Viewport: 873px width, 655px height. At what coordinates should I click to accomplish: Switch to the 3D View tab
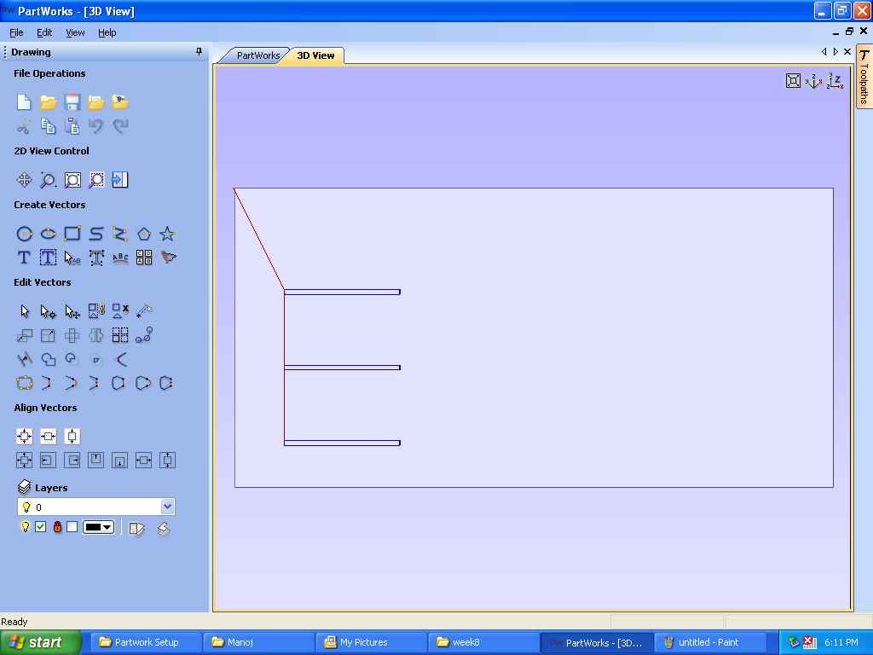(315, 55)
